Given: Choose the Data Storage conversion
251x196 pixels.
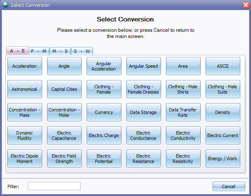Looking at the screenshot, I should click(143, 112).
